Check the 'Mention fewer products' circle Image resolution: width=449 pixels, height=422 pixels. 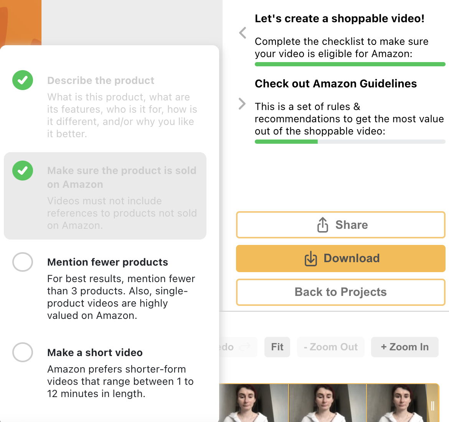coord(23,262)
